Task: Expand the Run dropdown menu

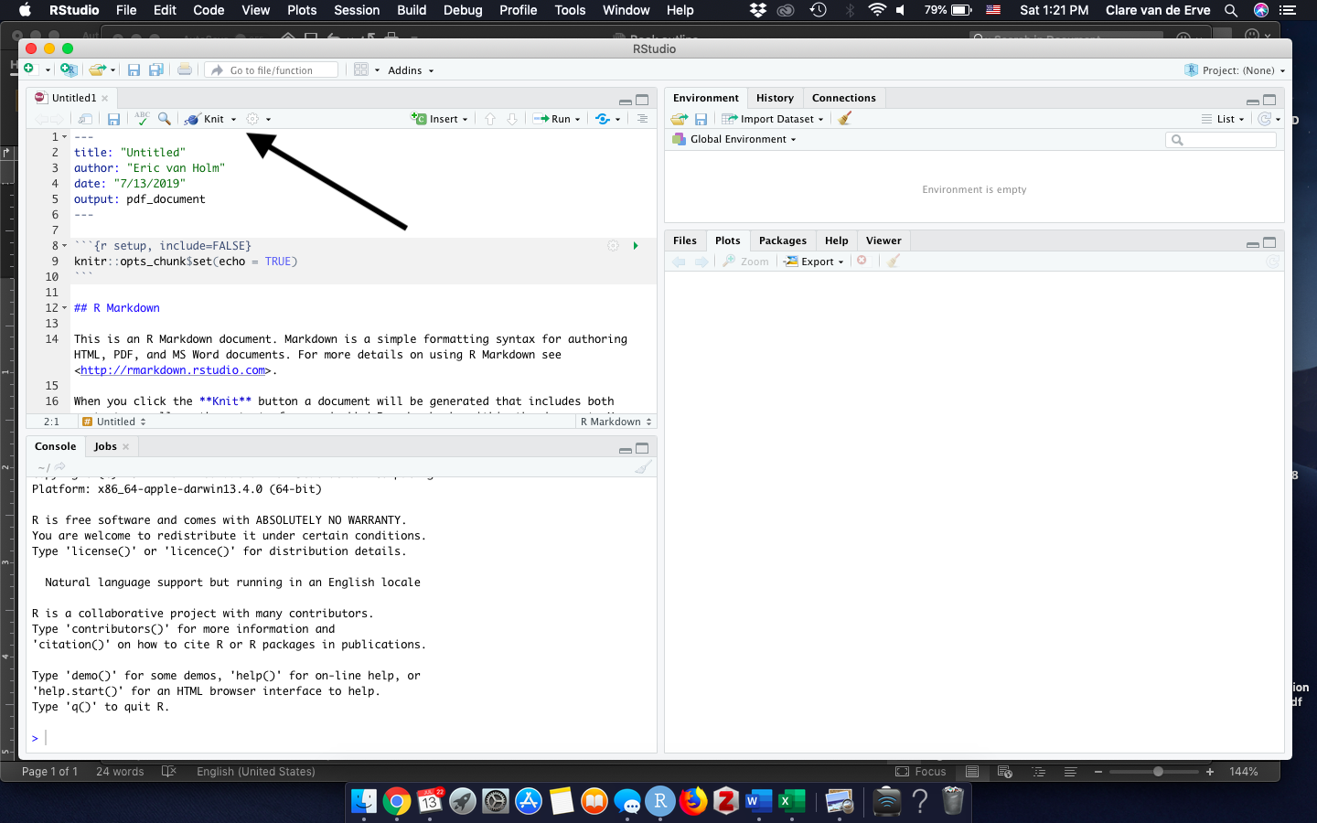Action: tap(578, 120)
